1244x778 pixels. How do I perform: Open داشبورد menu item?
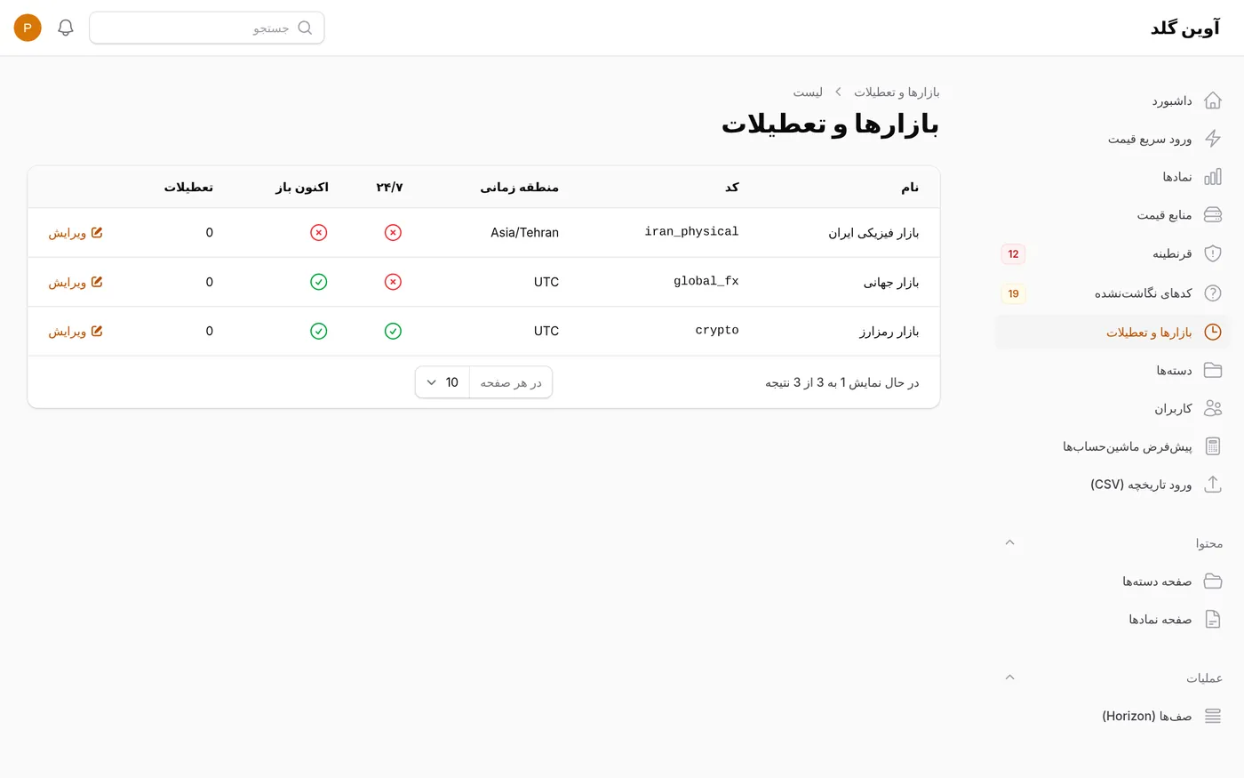[1112, 100]
